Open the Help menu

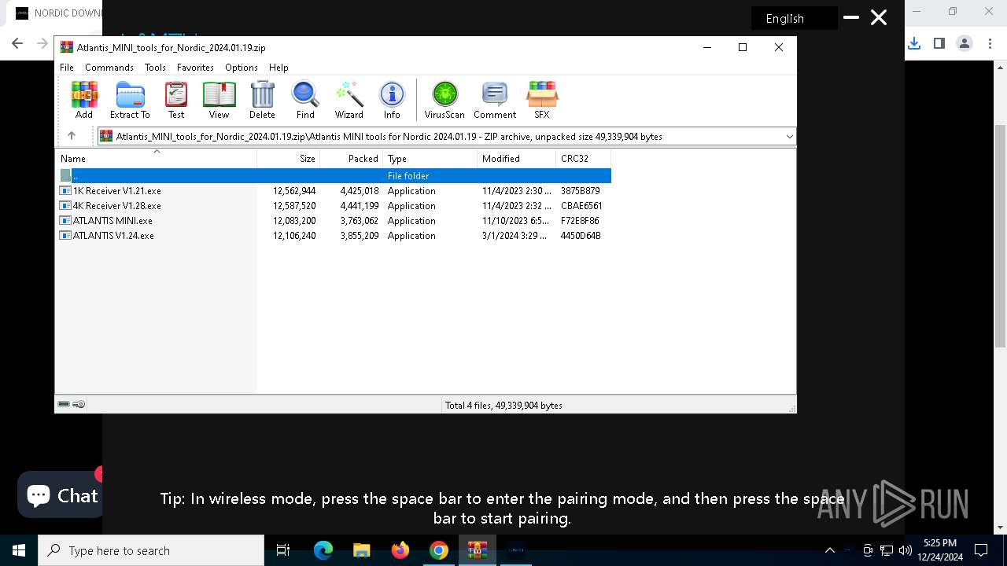tap(278, 68)
